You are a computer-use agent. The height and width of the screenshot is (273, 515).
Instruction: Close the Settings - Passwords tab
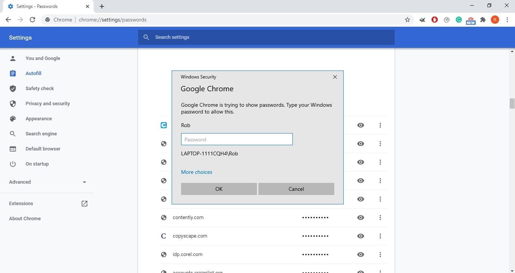coord(88,6)
